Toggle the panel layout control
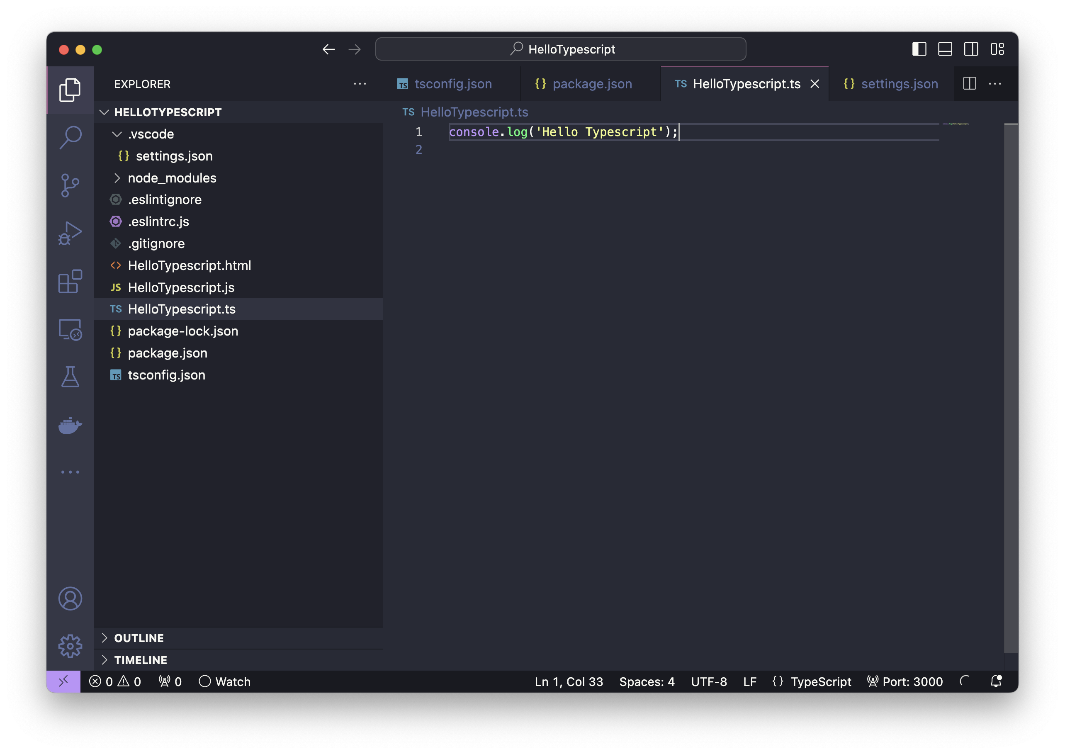 945,49
